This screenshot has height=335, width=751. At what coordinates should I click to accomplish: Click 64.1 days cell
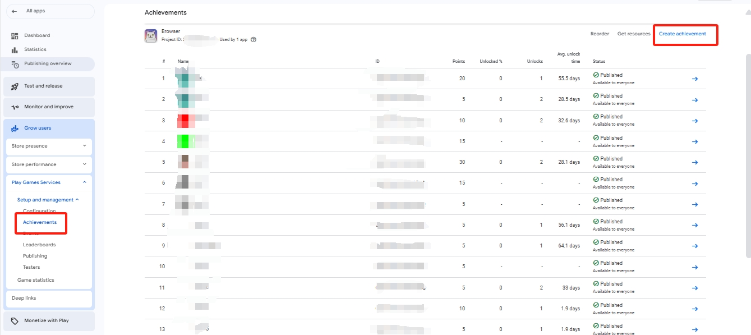[569, 246]
